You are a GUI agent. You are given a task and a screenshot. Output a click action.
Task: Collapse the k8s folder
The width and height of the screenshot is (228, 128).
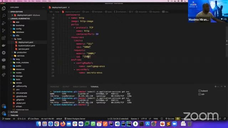coord(17,36)
